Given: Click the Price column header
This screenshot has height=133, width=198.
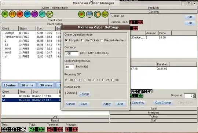Looking at the screenshot, I should pos(165,33).
